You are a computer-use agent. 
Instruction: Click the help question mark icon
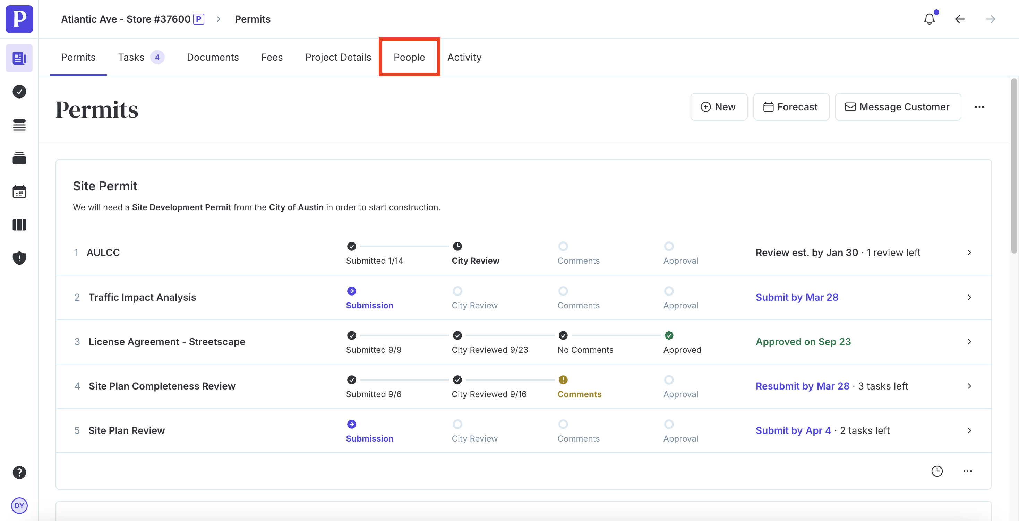click(19, 472)
